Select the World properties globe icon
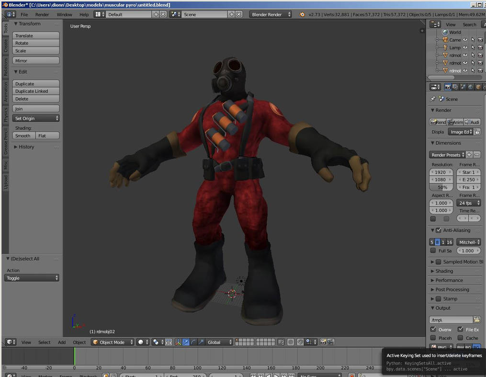The height and width of the screenshot is (377, 486). pos(470,87)
